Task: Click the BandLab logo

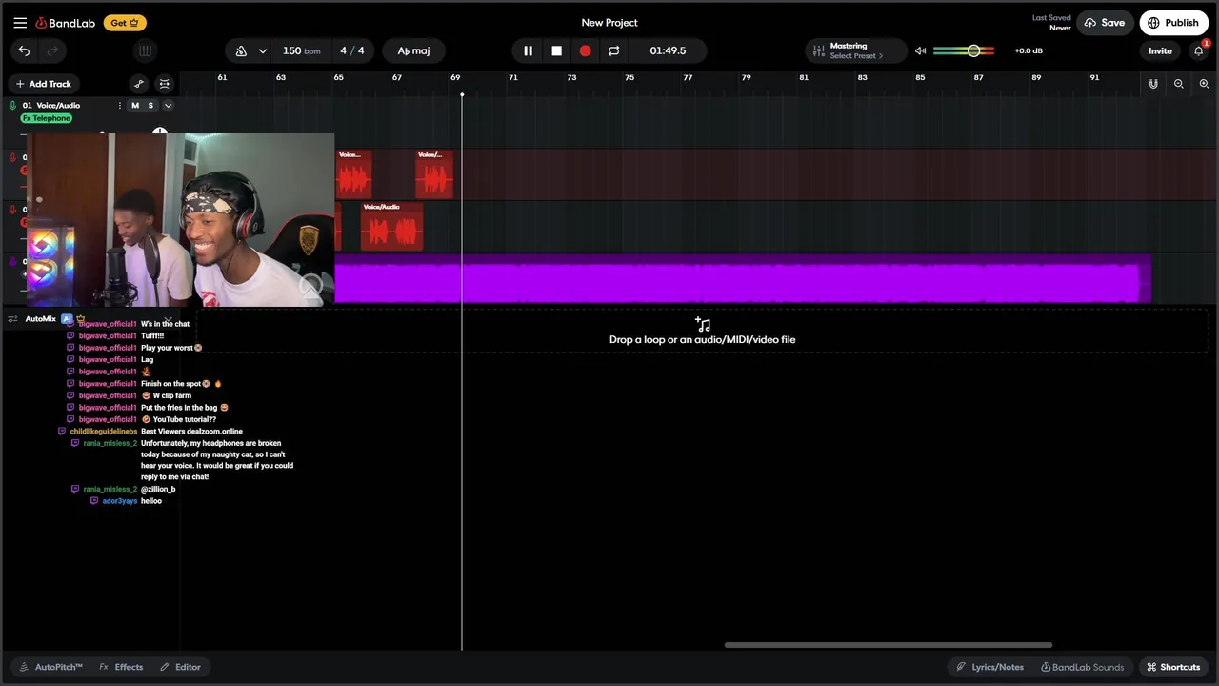Action: point(67,23)
